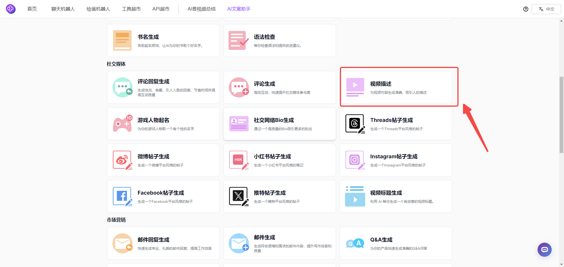Click the 视频标题生成 blue video icon

pos(355,196)
